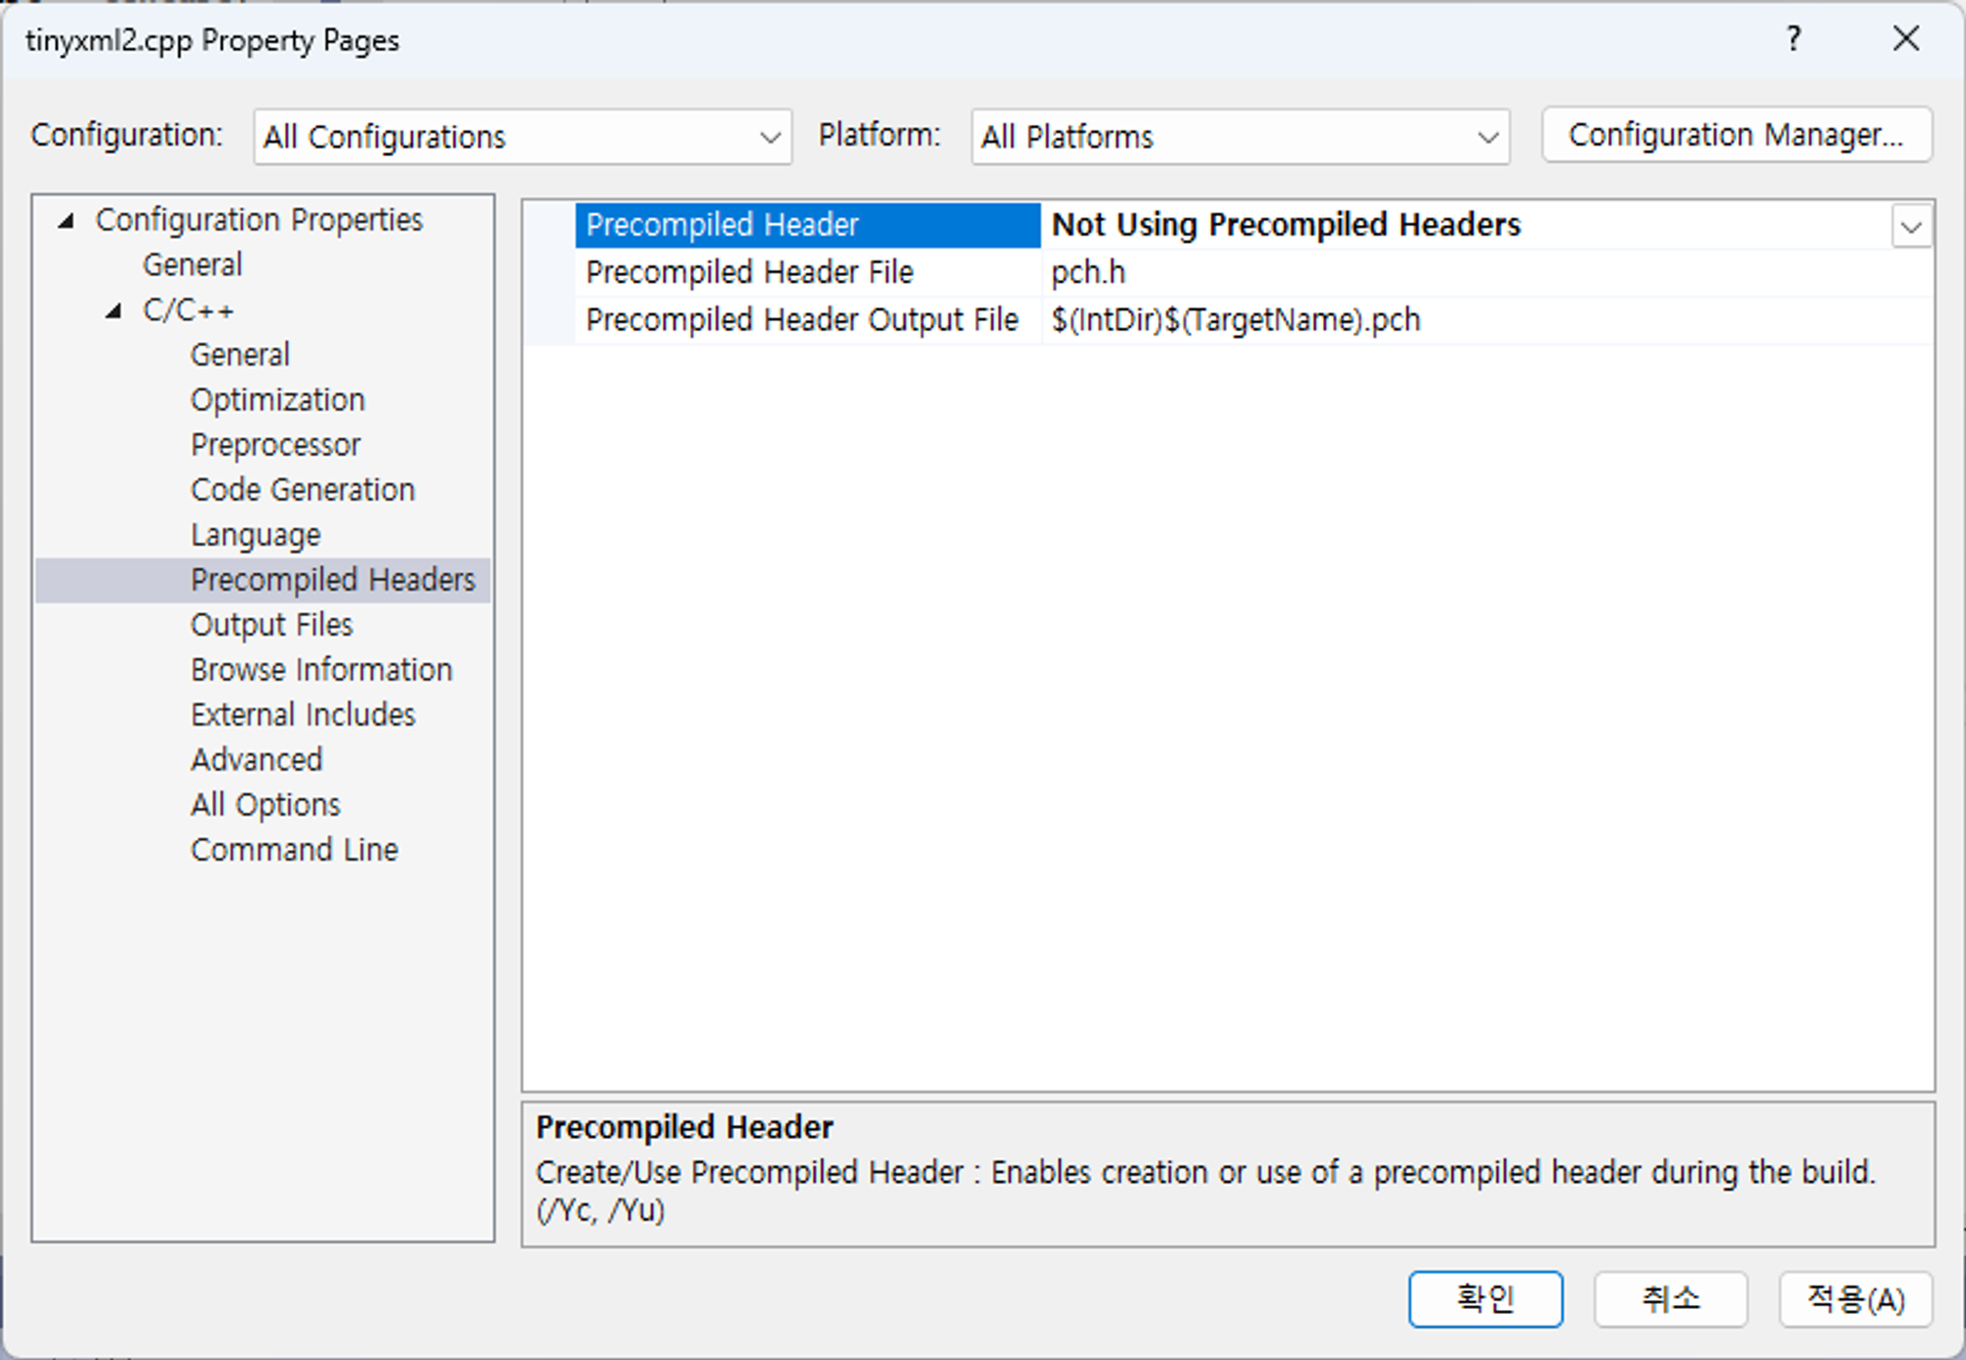1966x1360 pixels.
Task: Select Precompiled Header Output File row
Action: click(x=801, y=320)
